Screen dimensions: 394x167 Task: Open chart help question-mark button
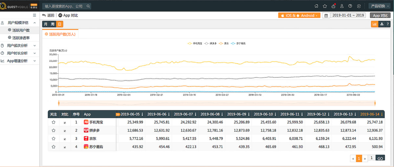(x=388, y=24)
